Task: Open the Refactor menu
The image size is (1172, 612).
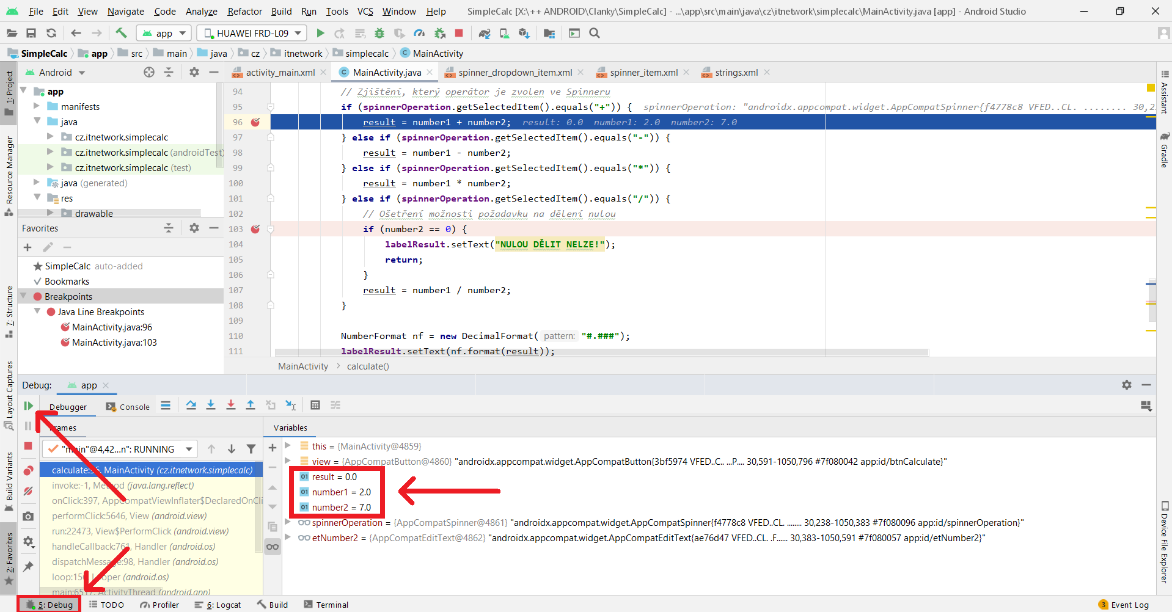Action: click(x=244, y=11)
